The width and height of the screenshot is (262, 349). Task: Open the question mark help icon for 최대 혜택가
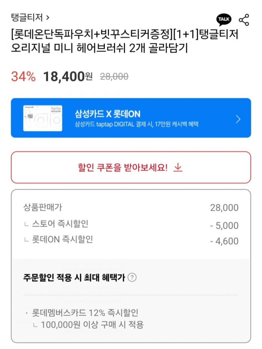coord(133,277)
